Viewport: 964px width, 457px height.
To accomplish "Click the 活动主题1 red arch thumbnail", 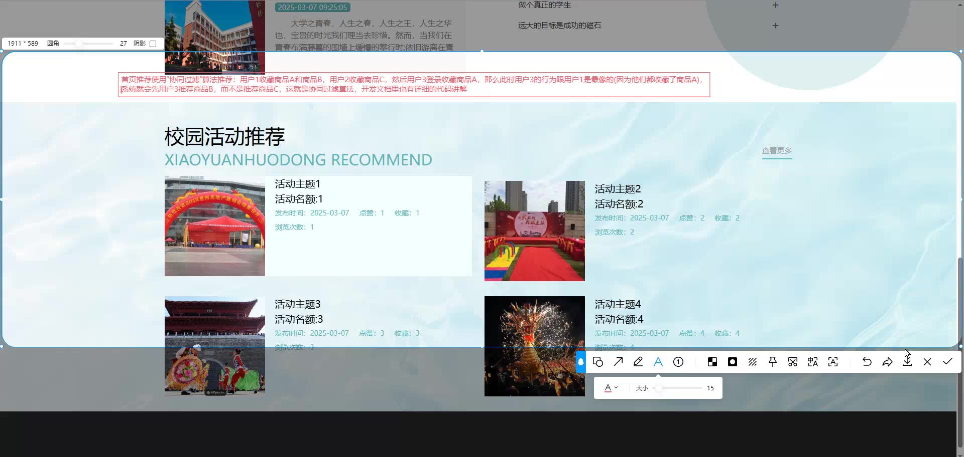I will point(215,226).
